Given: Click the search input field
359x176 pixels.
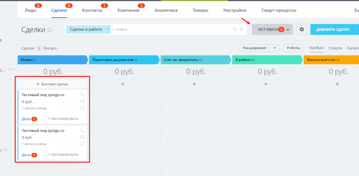Looking at the screenshot, I should (172, 29).
